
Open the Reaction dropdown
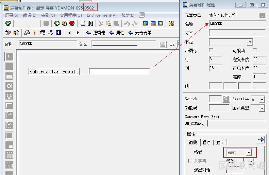pos(262,100)
